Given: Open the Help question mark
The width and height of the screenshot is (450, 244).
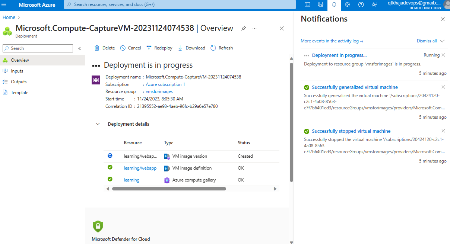Looking at the screenshot, I should coord(361,5).
